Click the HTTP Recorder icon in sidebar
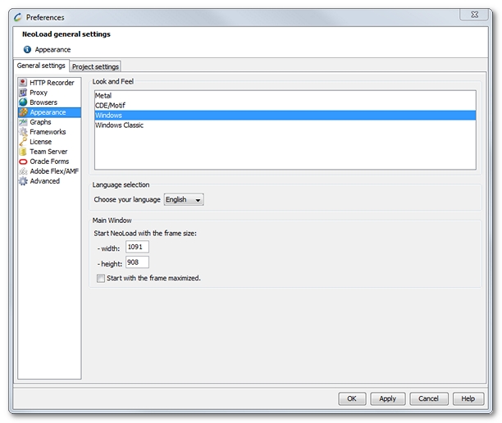 pyautogui.click(x=23, y=83)
